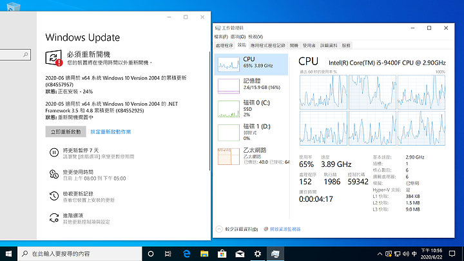Open the Windows Start menu

point(8,254)
